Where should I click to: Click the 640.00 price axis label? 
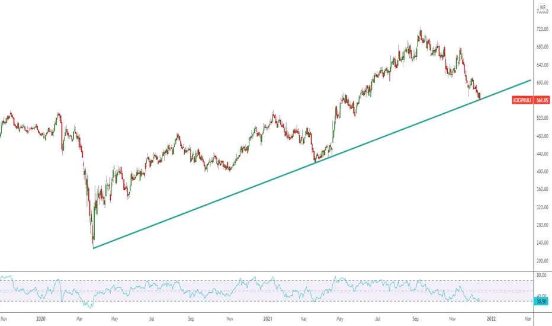click(x=542, y=65)
